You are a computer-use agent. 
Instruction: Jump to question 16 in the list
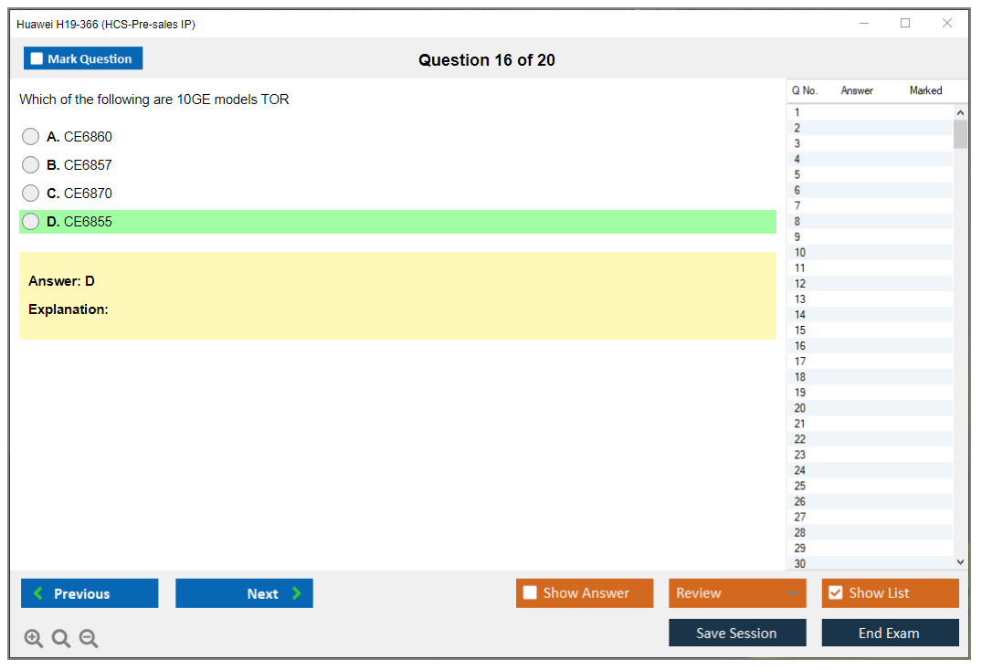coord(800,346)
